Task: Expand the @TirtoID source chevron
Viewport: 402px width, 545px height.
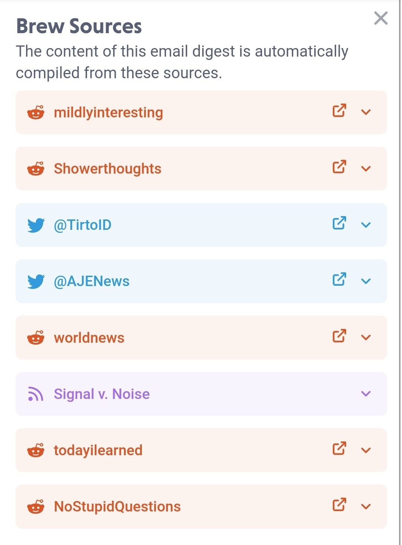Action: [x=366, y=225]
